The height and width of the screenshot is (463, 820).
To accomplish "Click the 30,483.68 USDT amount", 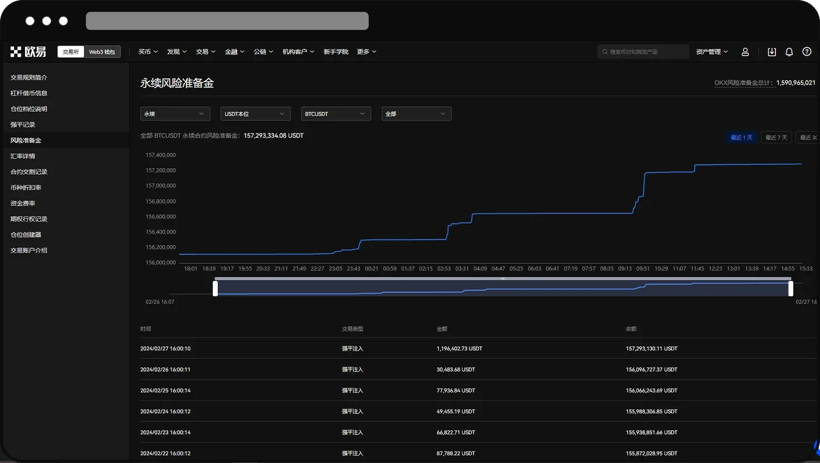I will (456, 370).
